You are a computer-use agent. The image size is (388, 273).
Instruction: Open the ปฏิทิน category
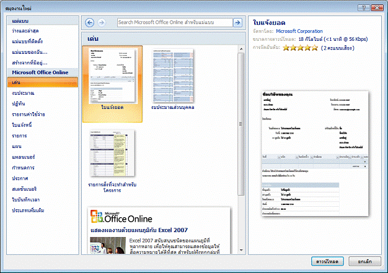click(x=19, y=104)
